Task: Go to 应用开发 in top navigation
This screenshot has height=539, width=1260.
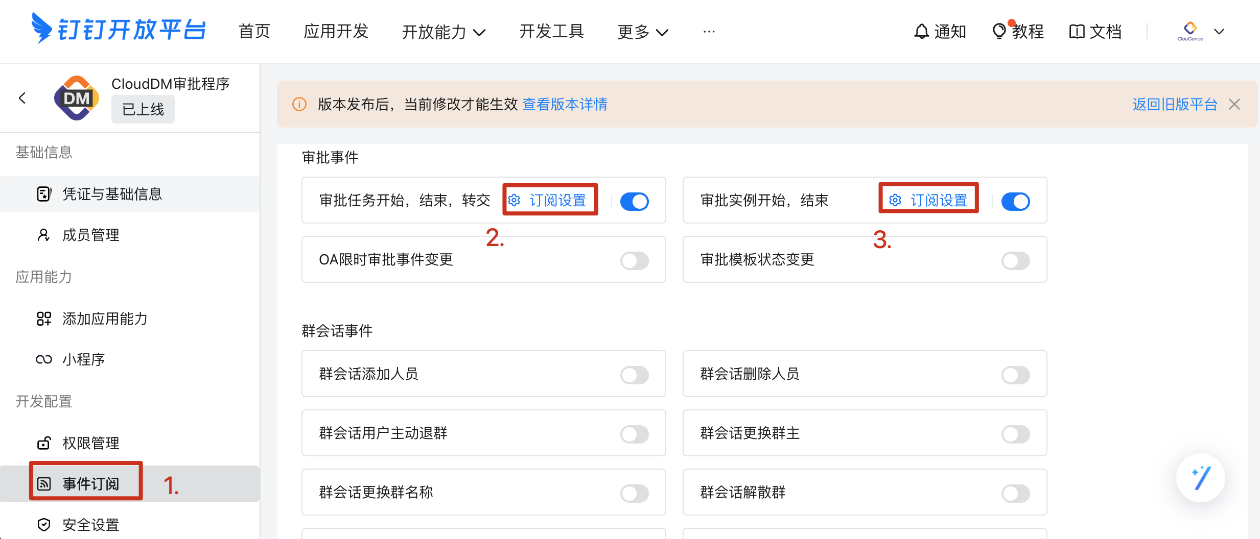Action: (x=336, y=32)
